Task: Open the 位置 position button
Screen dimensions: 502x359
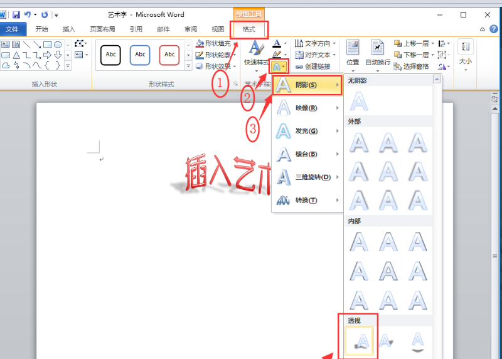Action: coord(353,56)
